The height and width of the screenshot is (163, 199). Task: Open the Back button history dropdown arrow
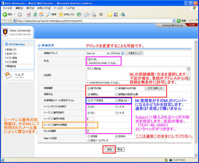pos(14,14)
